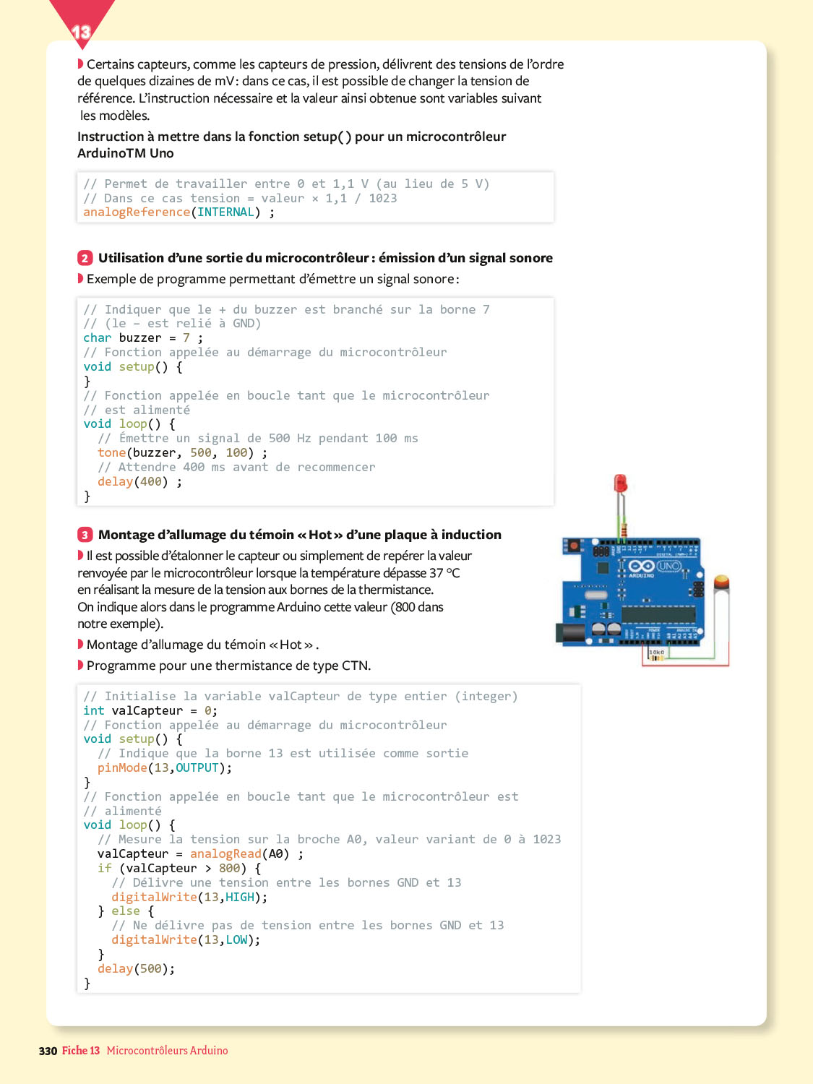Click the heading about témoin Hot plaque à induction
Viewport: 813px width, 1084px height.
pyautogui.click(x=299, y=535)
